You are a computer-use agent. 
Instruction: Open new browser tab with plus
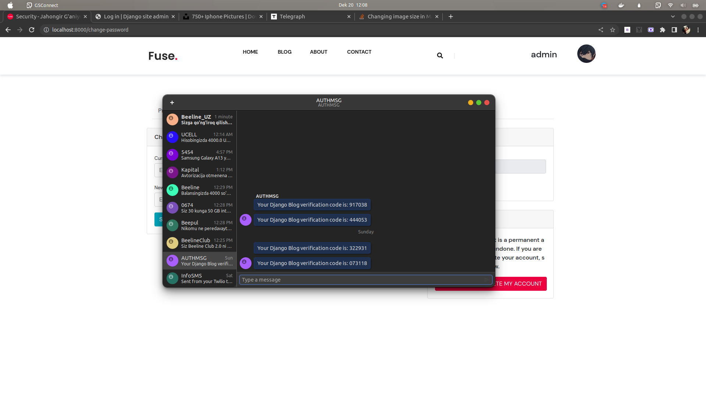click(x=451, y=17)
